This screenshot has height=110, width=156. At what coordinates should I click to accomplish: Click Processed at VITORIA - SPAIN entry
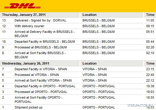pyautogui.click(x=37, y=75)
